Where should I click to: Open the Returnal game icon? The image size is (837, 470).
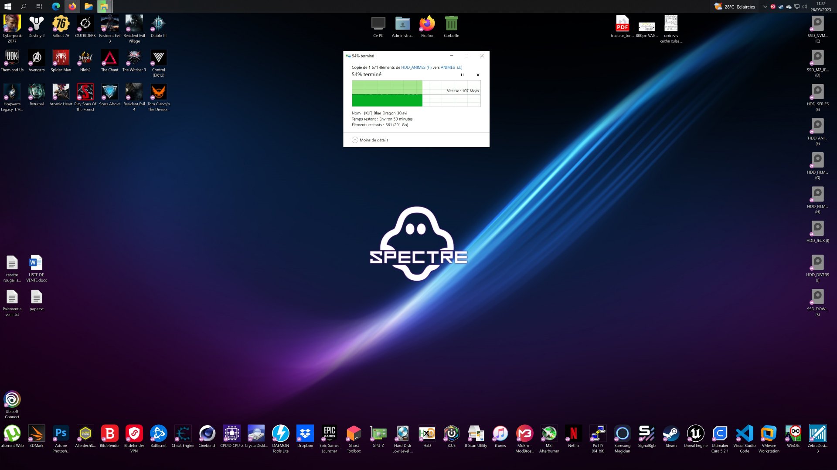click(x=37, y=94)
